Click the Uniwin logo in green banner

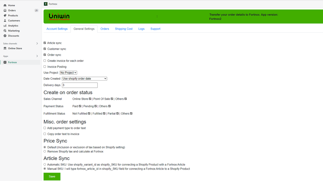pyautogui.click(x=59, y=17)
